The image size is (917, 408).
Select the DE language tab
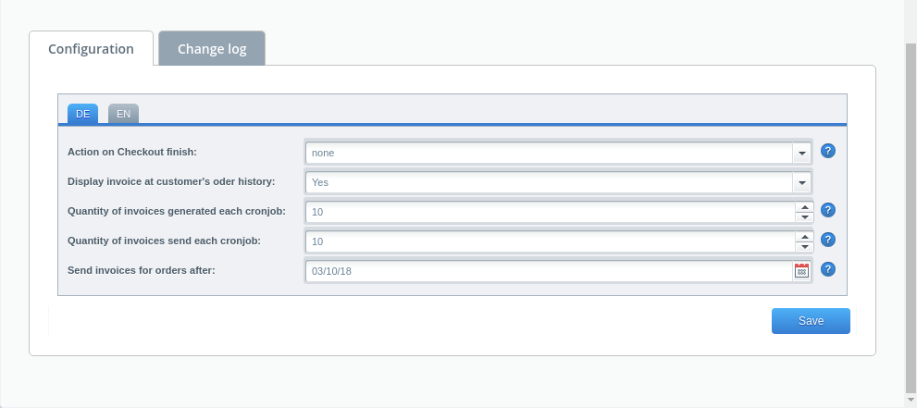click(82, 114)
